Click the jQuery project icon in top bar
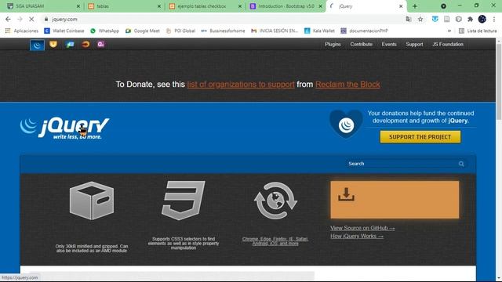The image size is (502, 282). 37,45
